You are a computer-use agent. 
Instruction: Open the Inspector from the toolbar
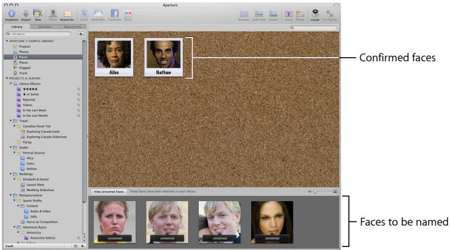[11, 15]
